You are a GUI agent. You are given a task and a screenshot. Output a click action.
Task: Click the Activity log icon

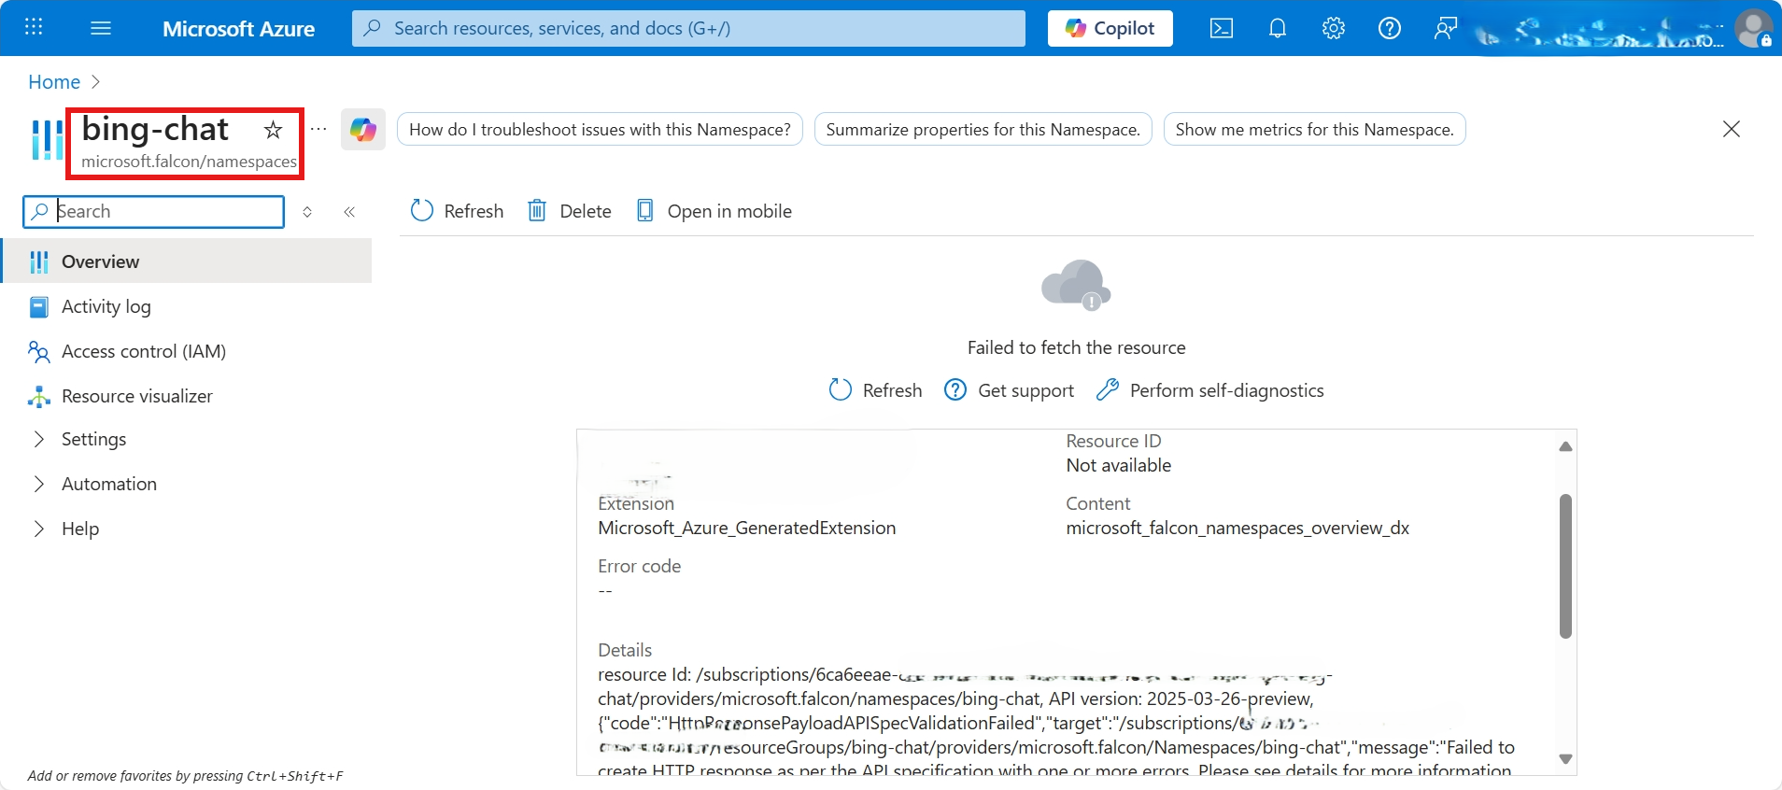click(x=39, y=307)
